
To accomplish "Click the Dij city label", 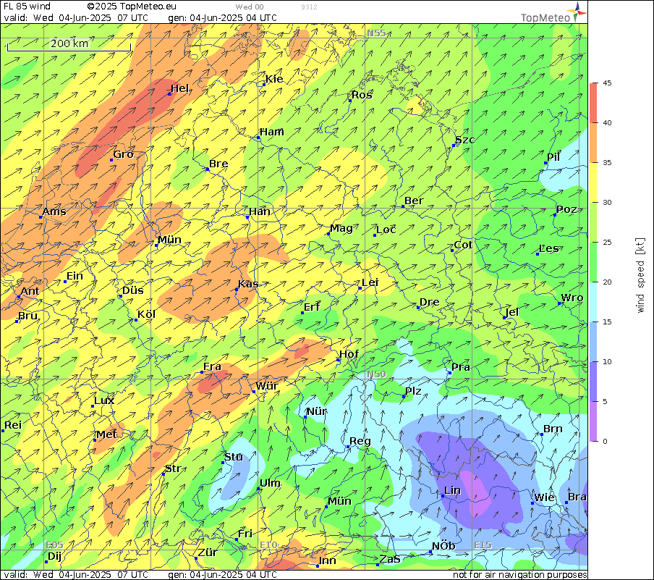I will coord(55,556).
